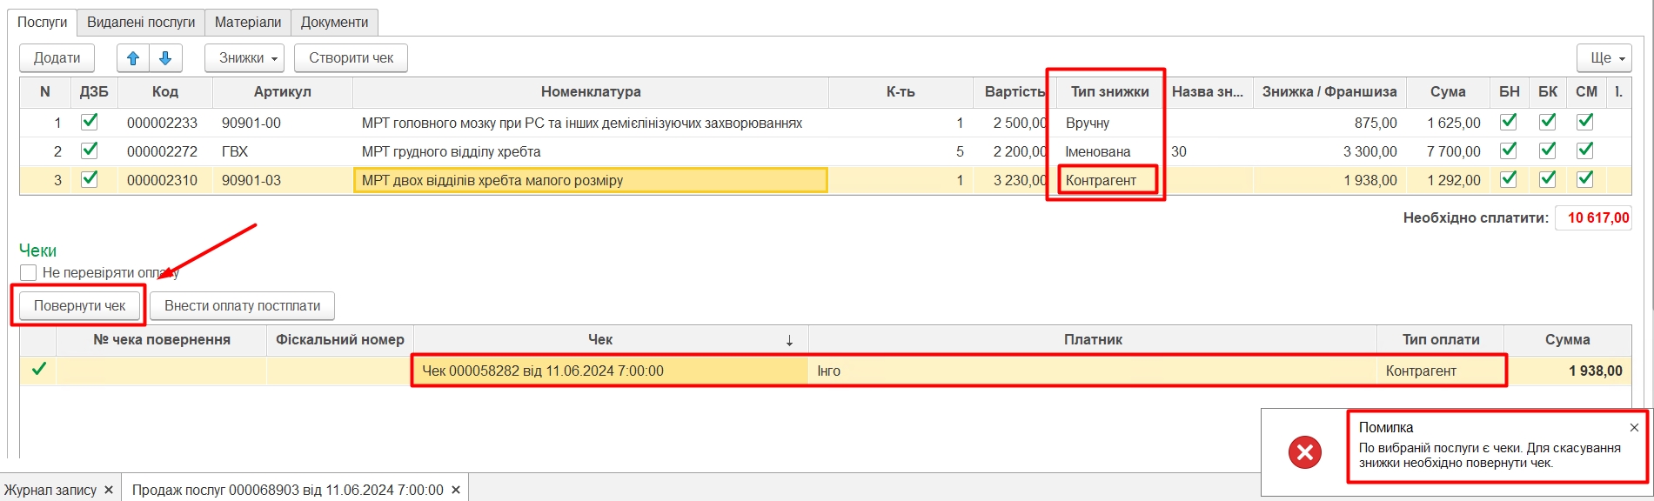This screenshot has width=1654, height=501.
Task: Click the Внести оплату постплати button
Action: click(x=242, y=306)
